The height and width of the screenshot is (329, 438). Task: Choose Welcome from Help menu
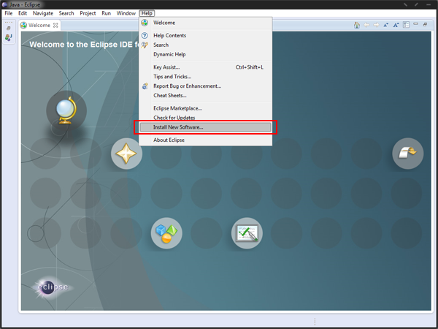(x=206, y=23)
